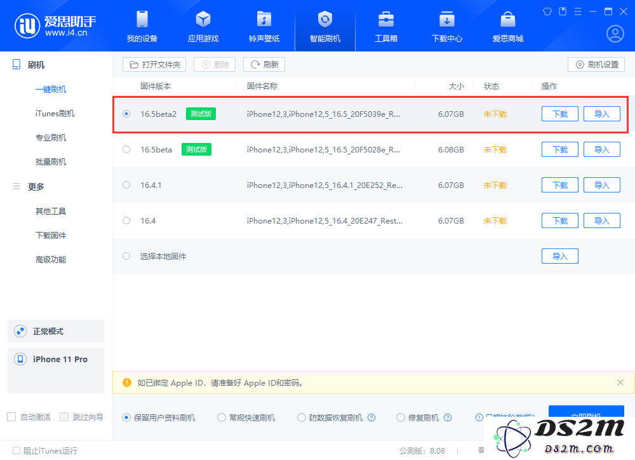Click the skin/theme shirt icon in title bar
This screenshot has width=635, height=460.
(547, 11)
